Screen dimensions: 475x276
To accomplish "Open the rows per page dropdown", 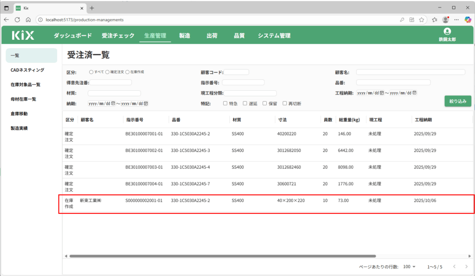I will tap(410, 267).
